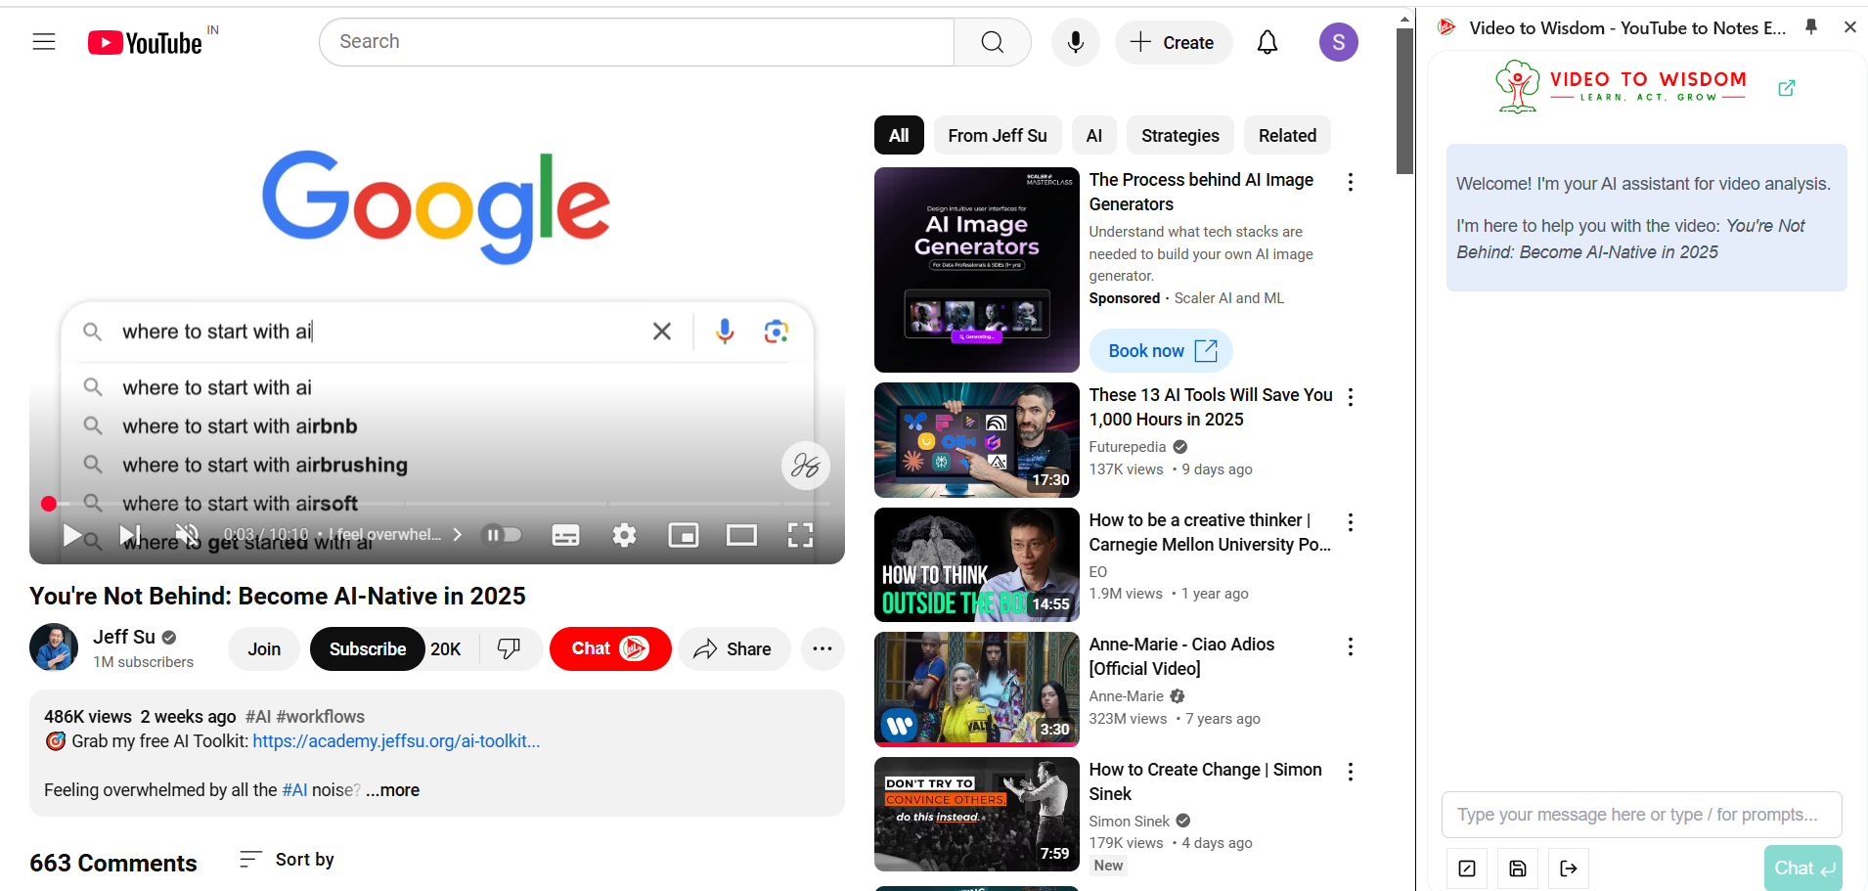This screenshot has height=891, width=1868.
Task: Share the video
Action: point(734,649)
